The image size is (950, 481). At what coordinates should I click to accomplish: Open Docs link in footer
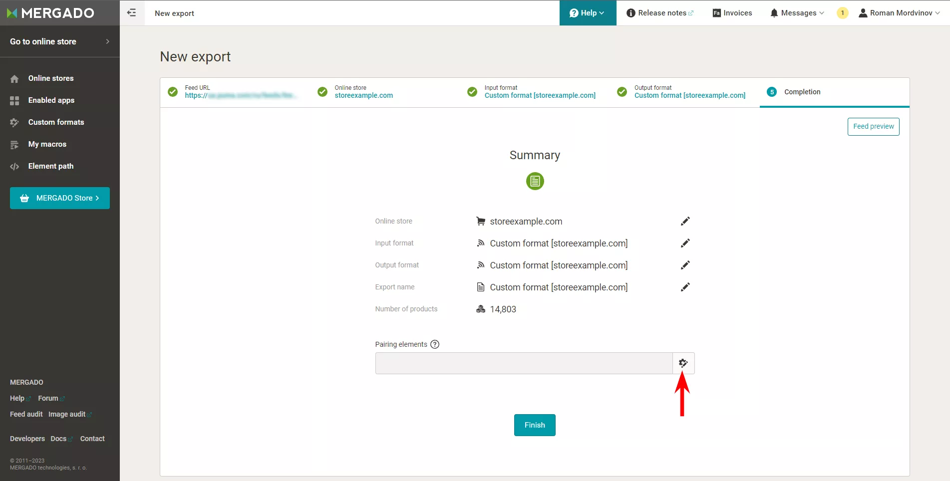(61, 439)
